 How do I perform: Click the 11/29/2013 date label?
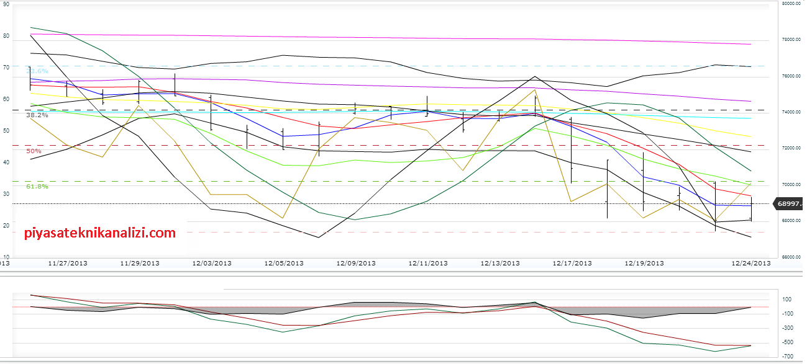(140, 263)
